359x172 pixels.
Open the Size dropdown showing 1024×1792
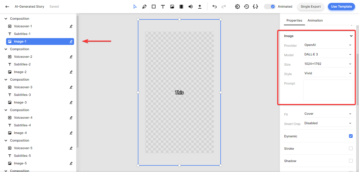tap(328, 64)
